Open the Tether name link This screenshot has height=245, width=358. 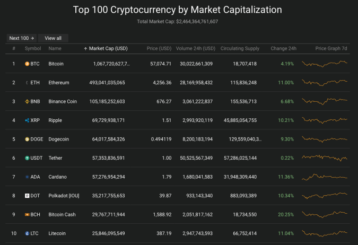point(55,158)
